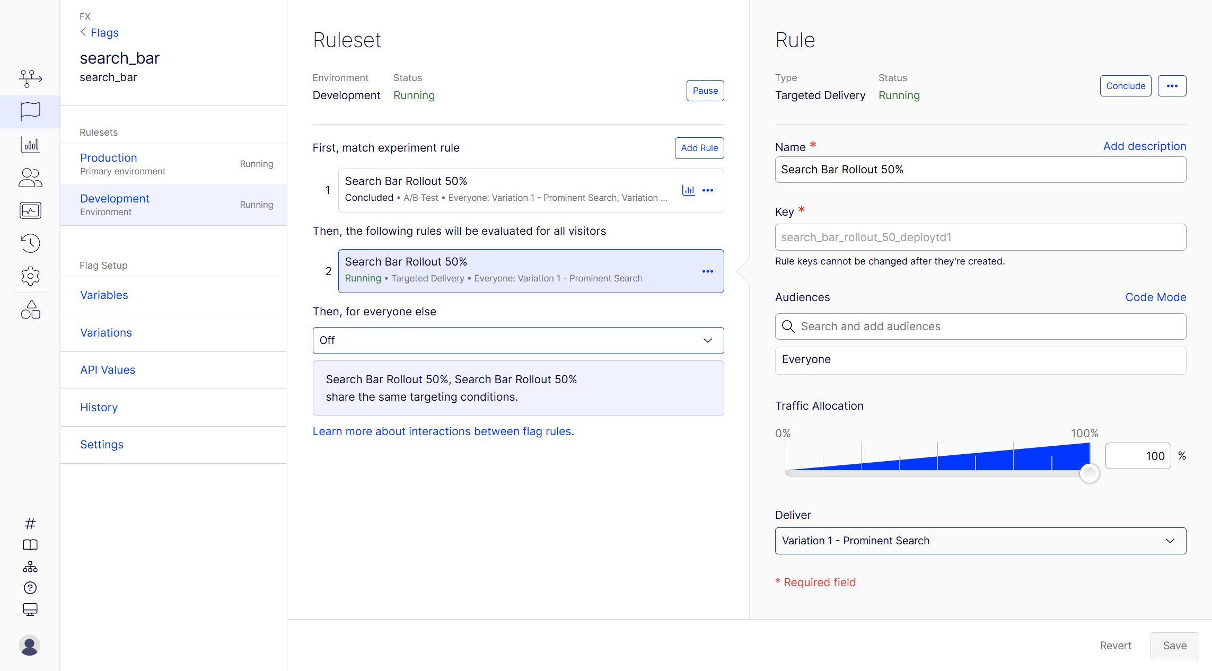Open the Variations flag setup page
This screenshot has width=1212, height=671.
coord(106,333)
